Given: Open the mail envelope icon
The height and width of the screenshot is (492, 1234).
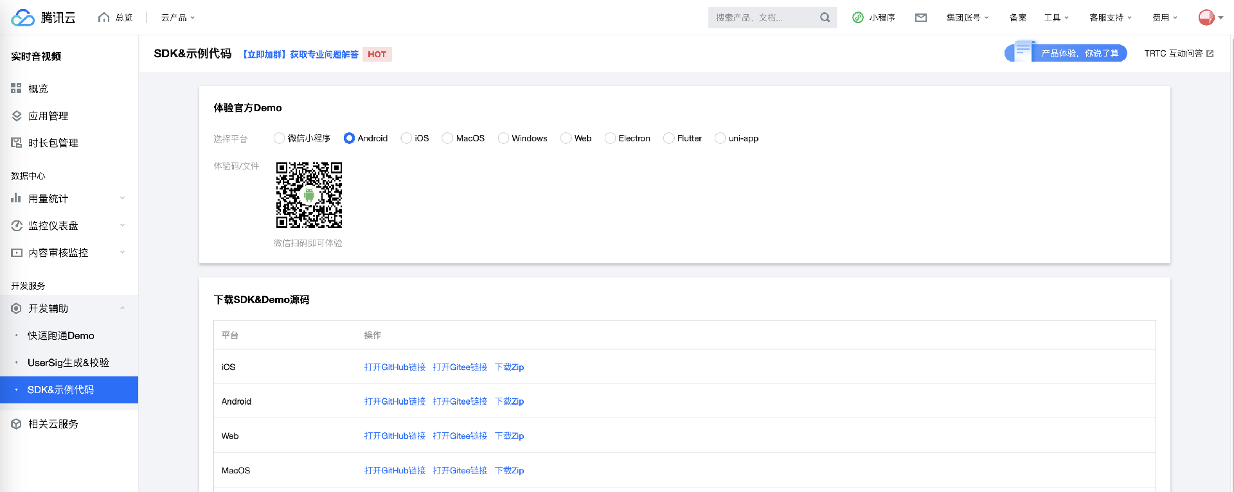Looking at the screenshot, I should [x=920, y=17].
